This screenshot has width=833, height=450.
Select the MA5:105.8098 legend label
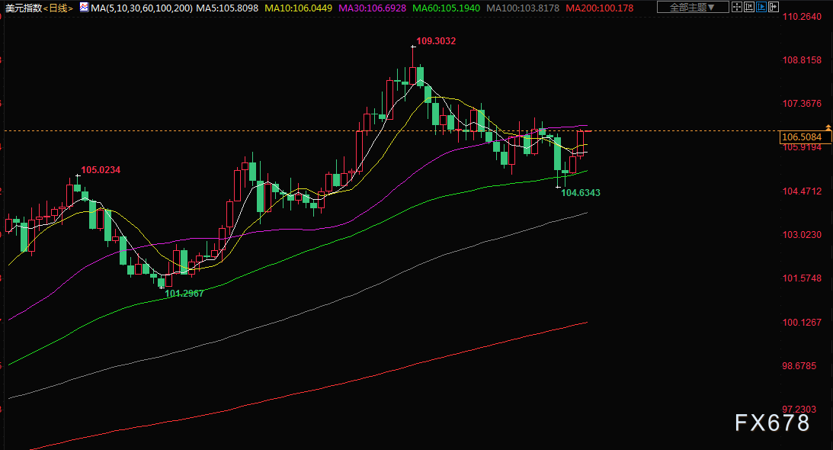[226, 8]
